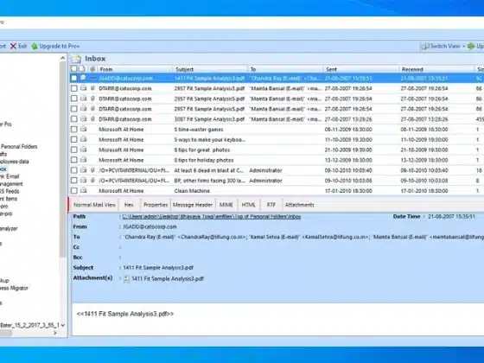Tick the select-all checkbox in column header
Screen dimensions: 484x363
coord(74,69)
